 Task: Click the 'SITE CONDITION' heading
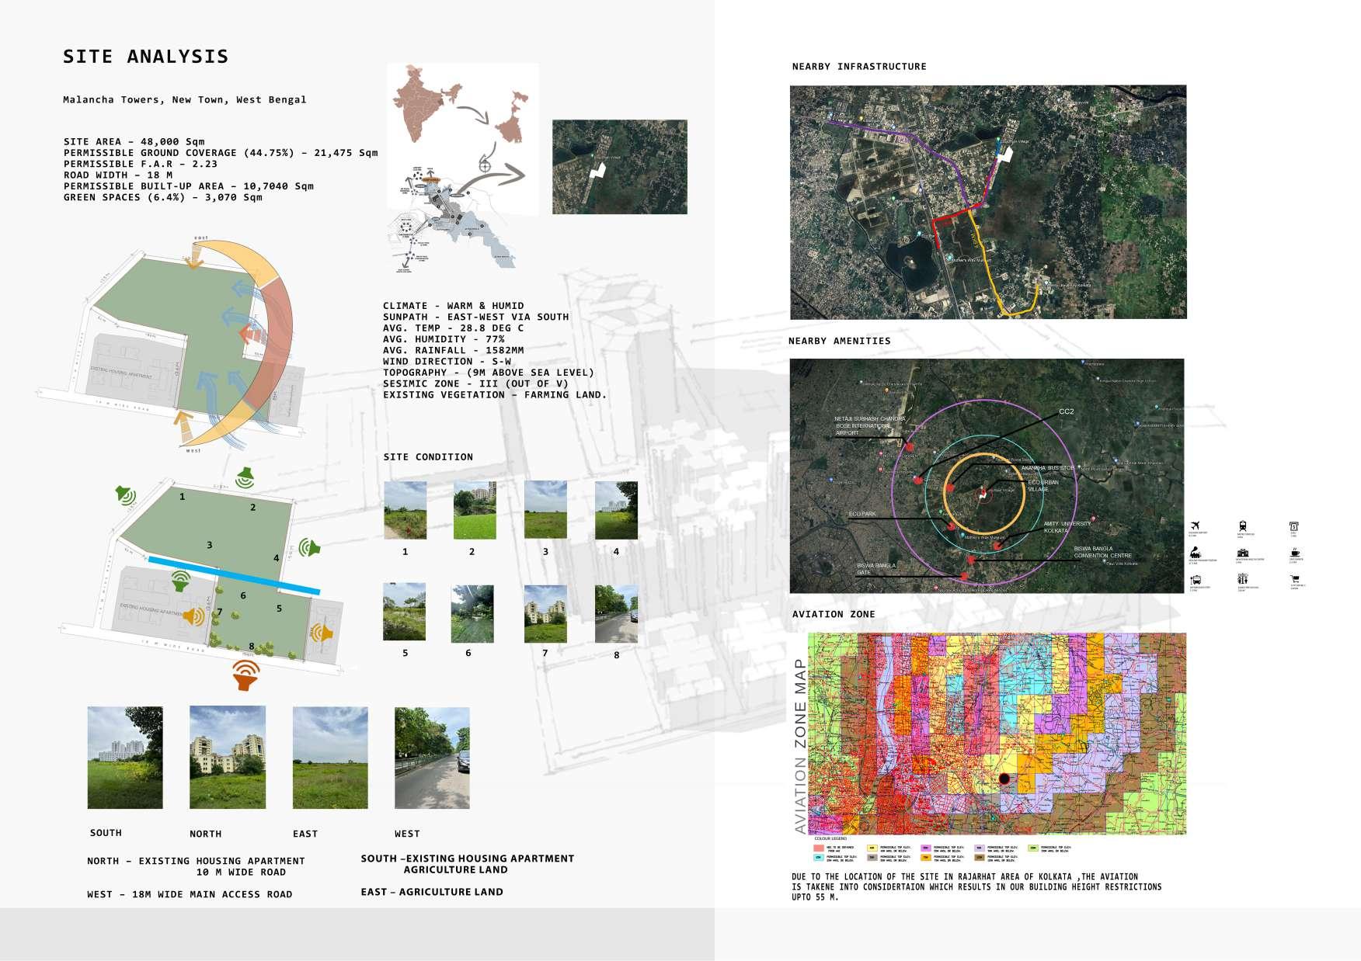point(428,457)
